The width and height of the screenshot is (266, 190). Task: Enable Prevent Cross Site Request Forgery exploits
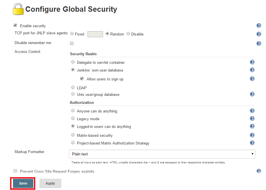15,171
